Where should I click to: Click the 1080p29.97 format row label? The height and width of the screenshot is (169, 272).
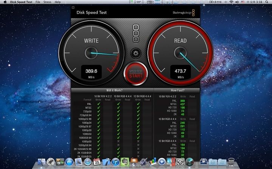[x=85, y=126]
